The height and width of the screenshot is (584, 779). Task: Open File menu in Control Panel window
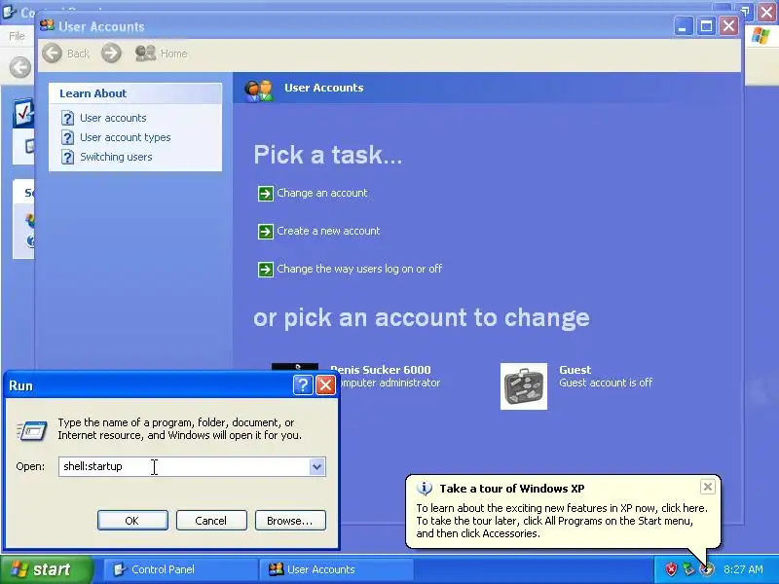17,36
